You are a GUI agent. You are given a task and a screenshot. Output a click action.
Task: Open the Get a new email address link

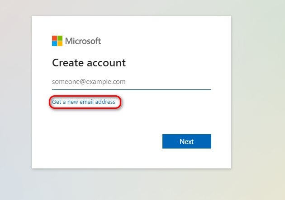click(84, 102)
